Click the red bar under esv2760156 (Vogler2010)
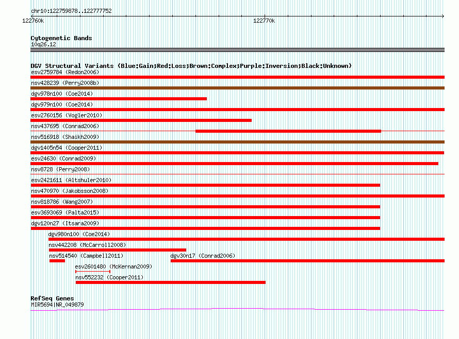 [141, 120]
